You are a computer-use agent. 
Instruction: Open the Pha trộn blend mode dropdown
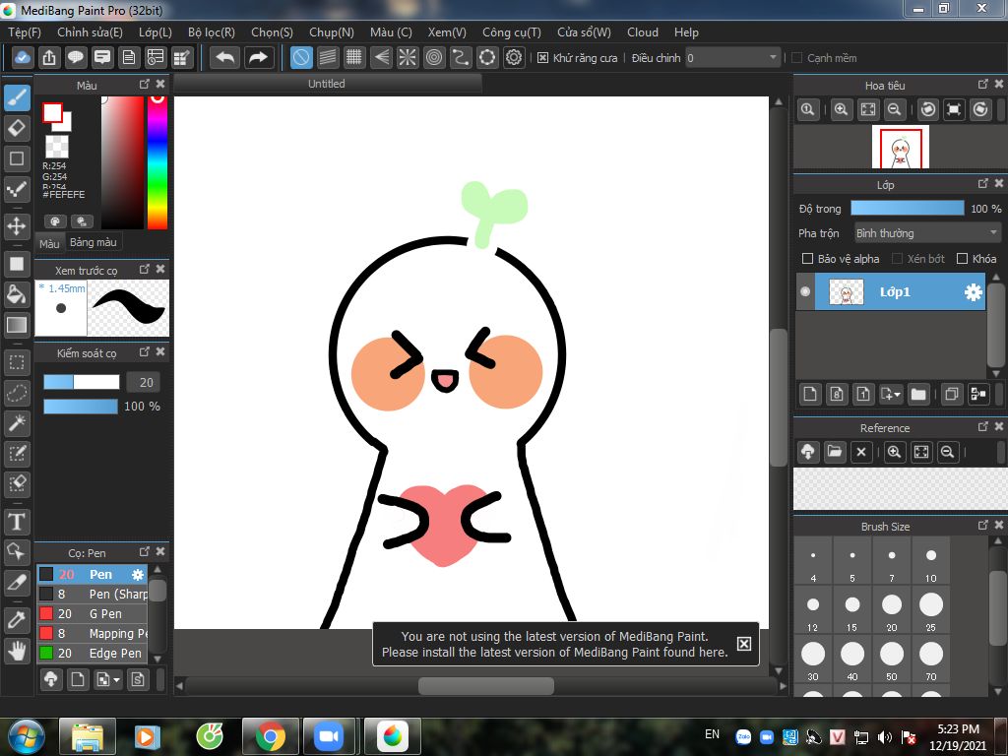point(927,232)
